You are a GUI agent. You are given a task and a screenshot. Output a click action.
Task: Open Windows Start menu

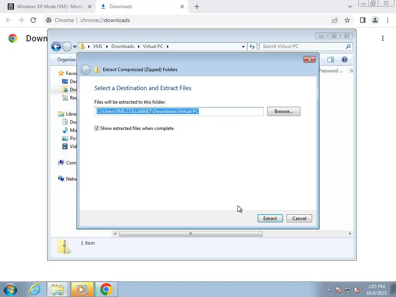(x=10, y=289)
